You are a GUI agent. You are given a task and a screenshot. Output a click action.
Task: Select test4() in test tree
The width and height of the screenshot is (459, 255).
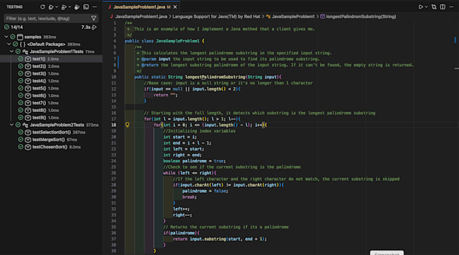(51, 81)
